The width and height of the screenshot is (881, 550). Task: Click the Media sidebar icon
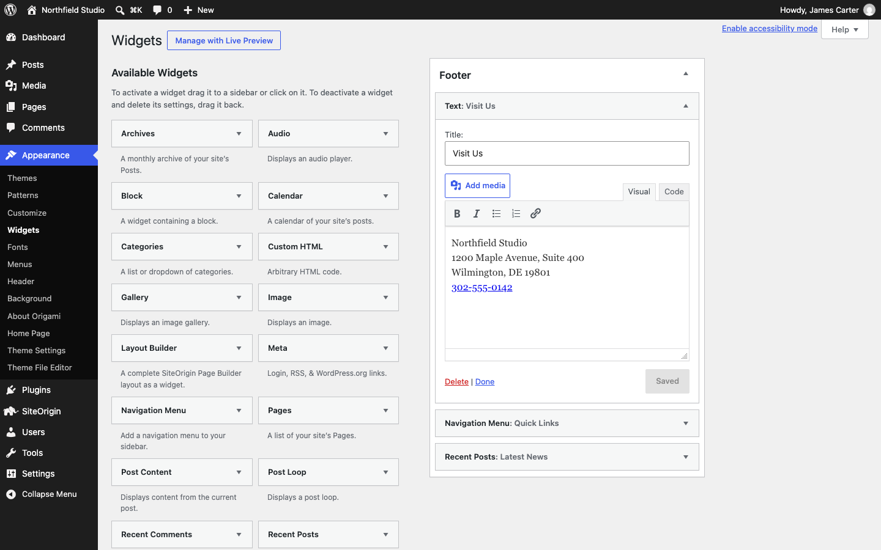click(11, 86)
